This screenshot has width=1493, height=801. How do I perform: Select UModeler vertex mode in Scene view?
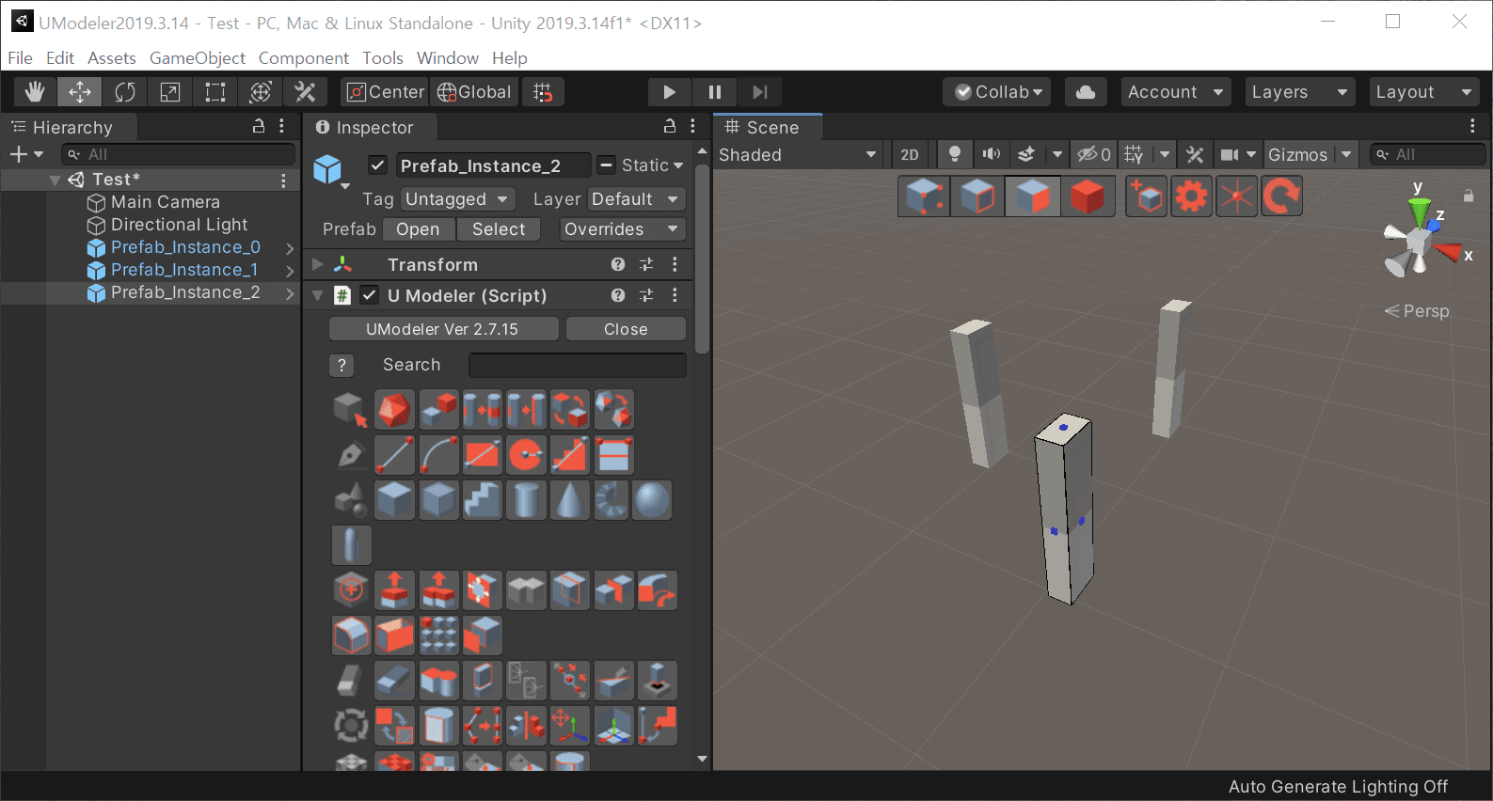point(925,196)
